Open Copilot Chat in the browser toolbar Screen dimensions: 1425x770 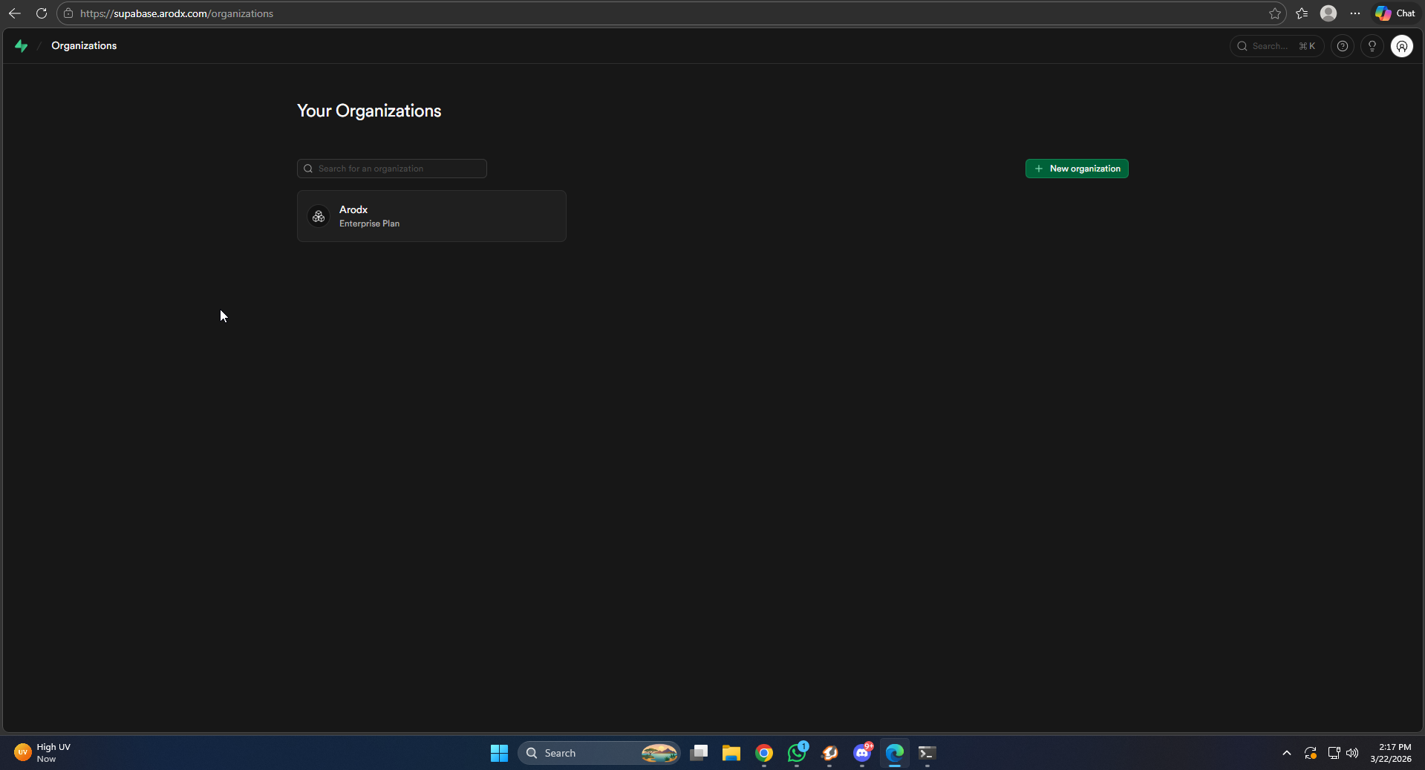[x=1395, y=13]
